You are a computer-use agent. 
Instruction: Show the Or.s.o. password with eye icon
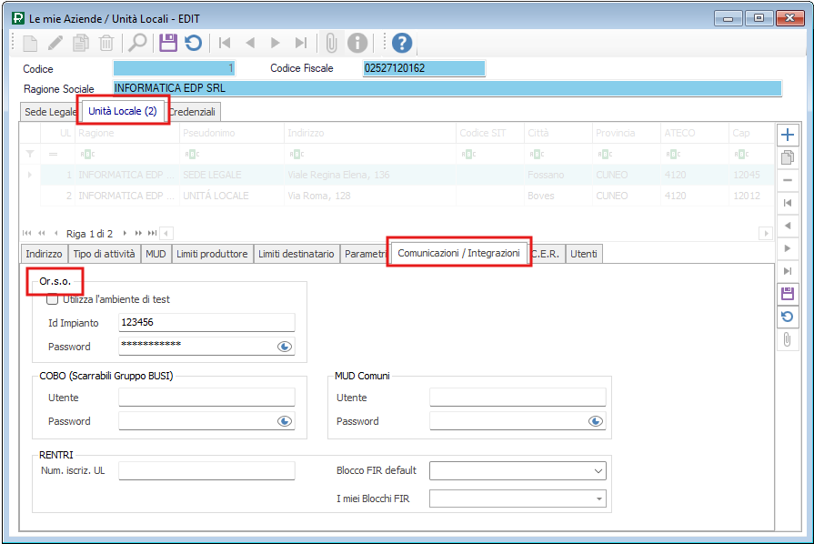click(x=285, y=347)
